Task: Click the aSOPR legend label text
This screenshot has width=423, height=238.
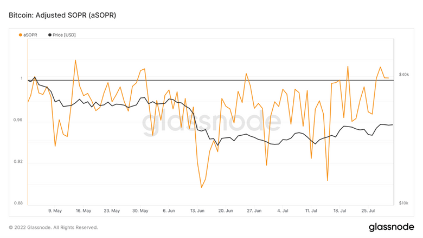Action: click(30, 35)
